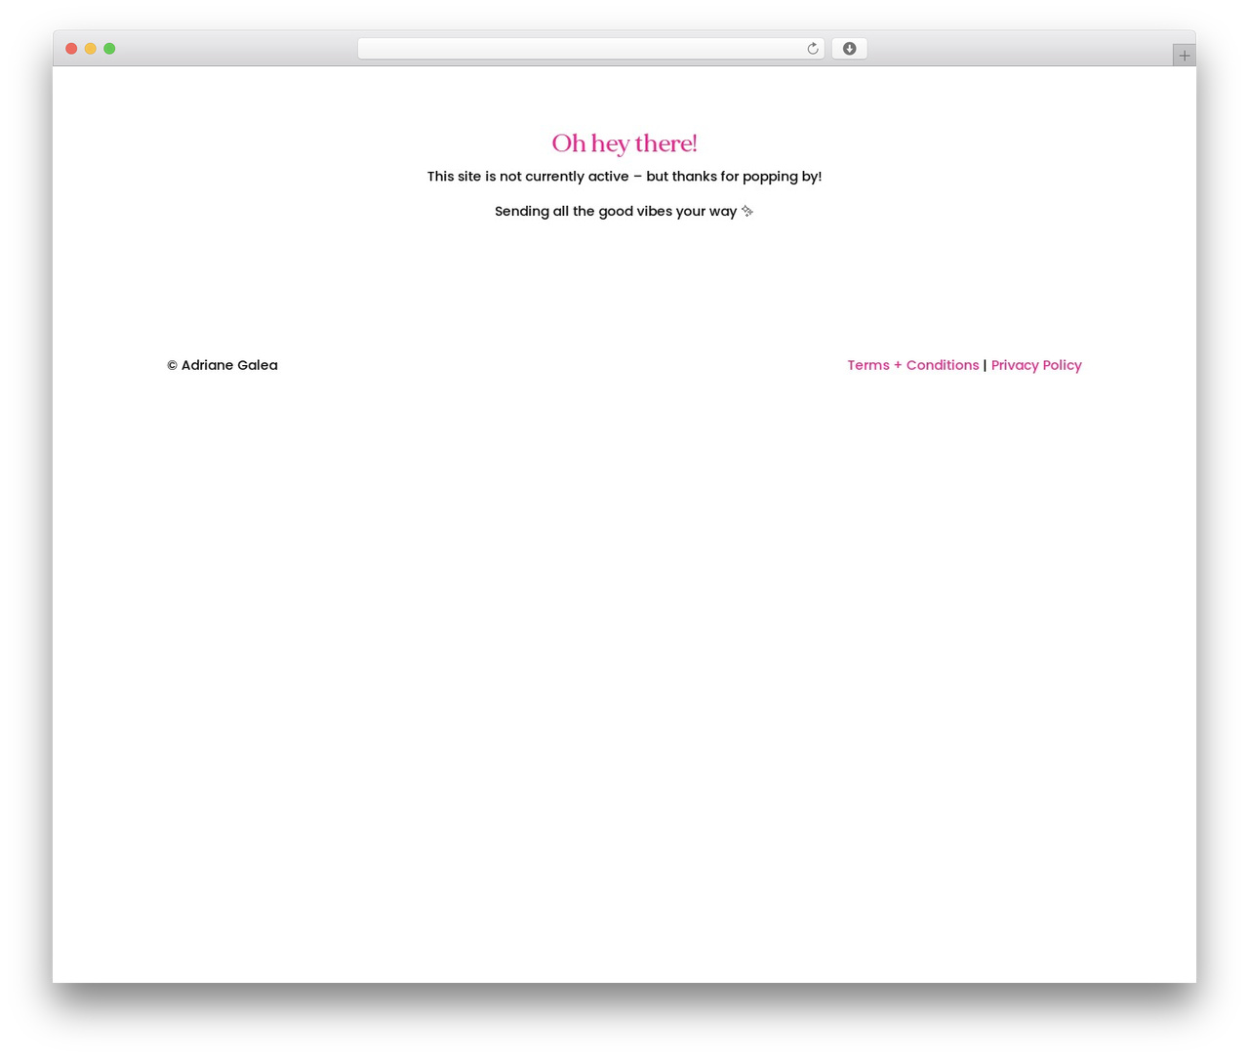Open the Privacy Policy link

(1036, 365)
